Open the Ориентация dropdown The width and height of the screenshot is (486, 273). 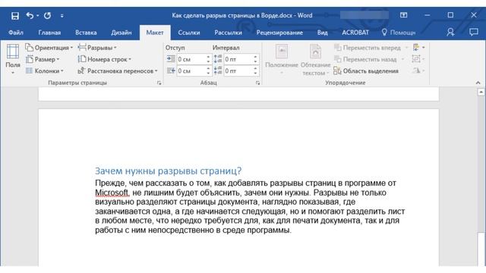pos(49,48)
